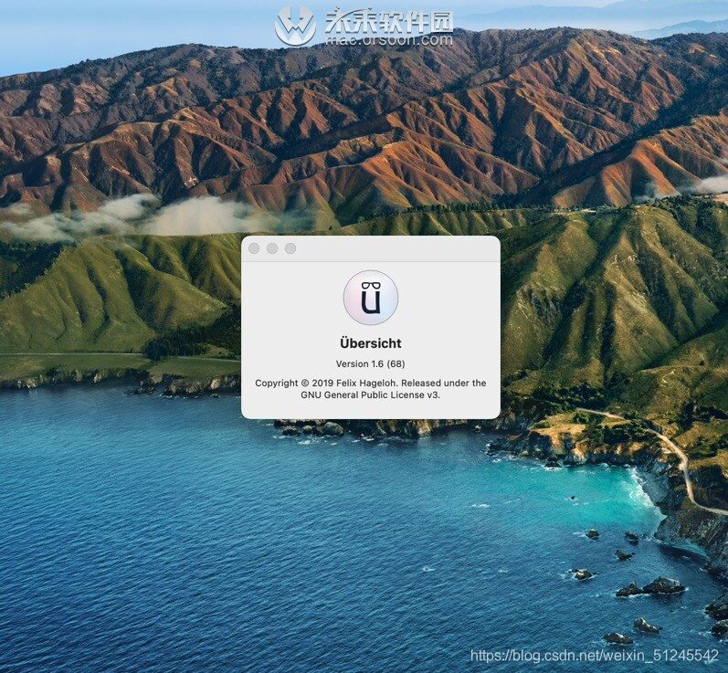Click the About window title bar

tap(371, 248)
